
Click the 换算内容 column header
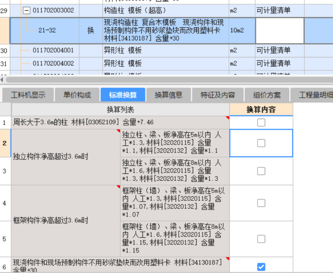[x=261, y=110]
